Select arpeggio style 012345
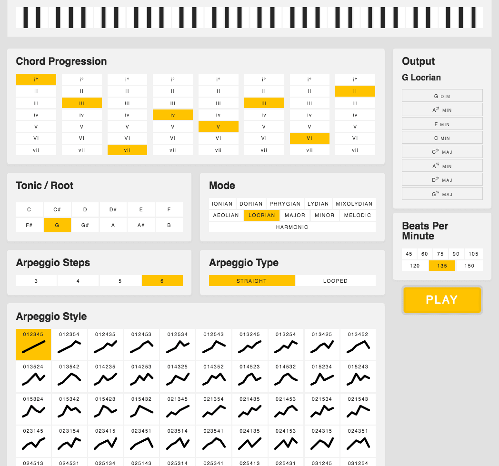 [x=33, y=344]
